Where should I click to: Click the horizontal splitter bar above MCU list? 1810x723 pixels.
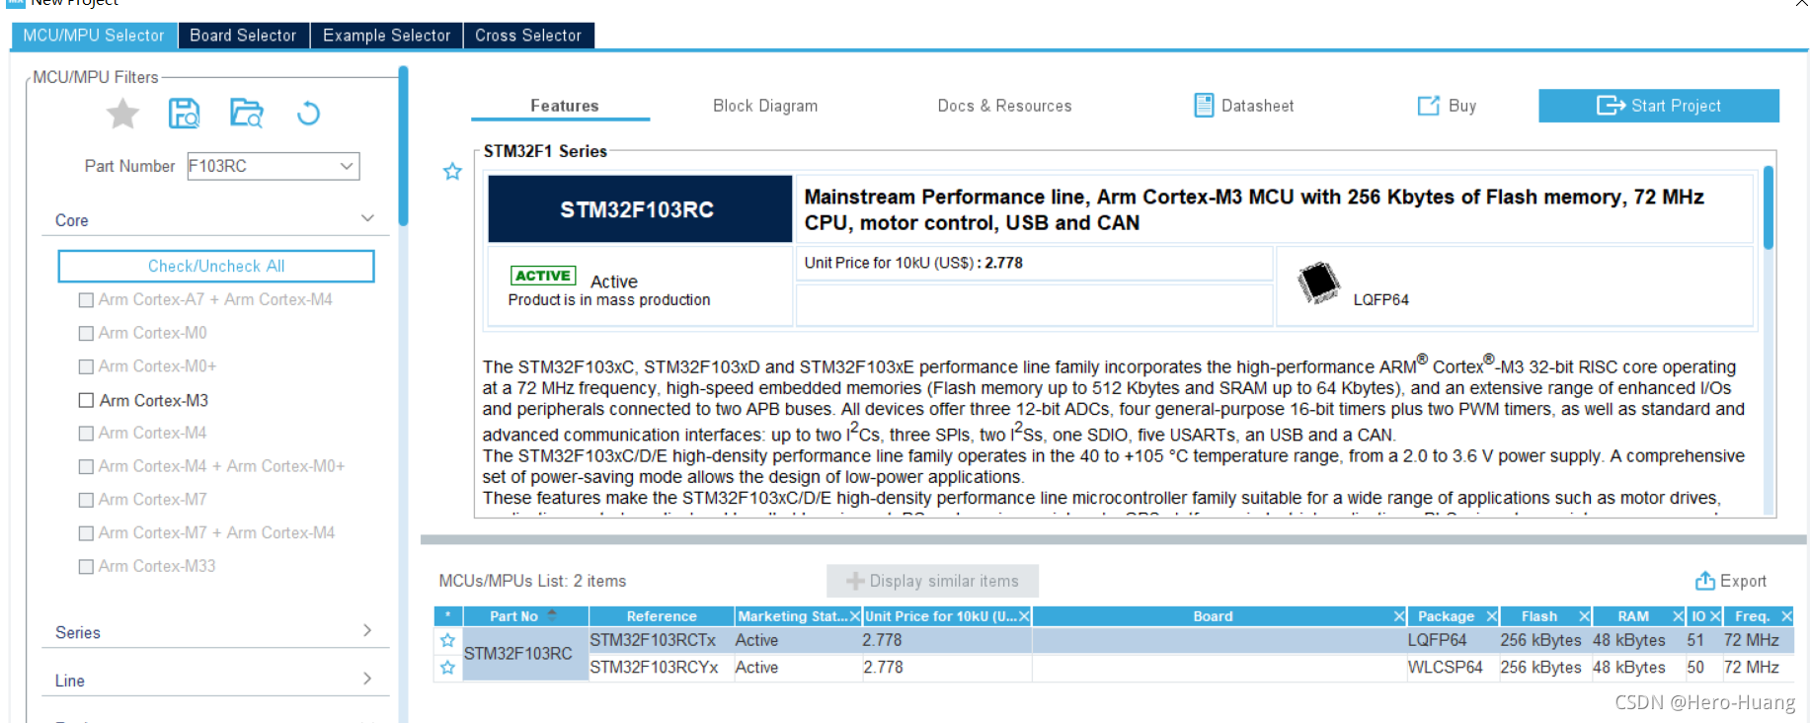pyautogui.click(x=1113, y=540)
